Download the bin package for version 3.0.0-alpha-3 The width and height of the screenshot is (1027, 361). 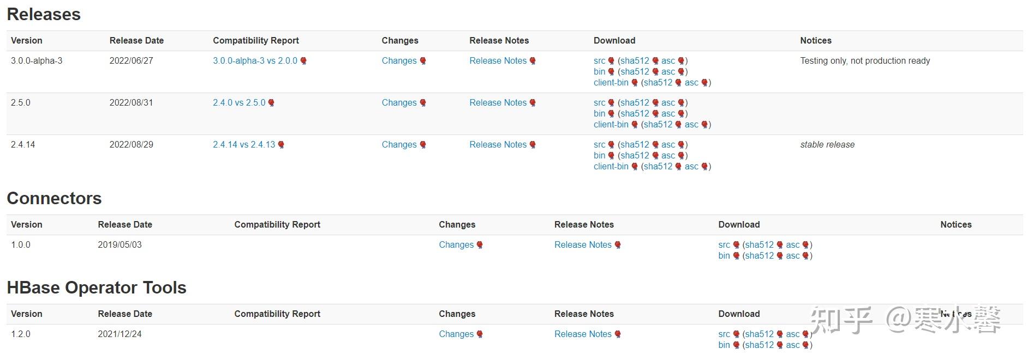pos(599,72)
